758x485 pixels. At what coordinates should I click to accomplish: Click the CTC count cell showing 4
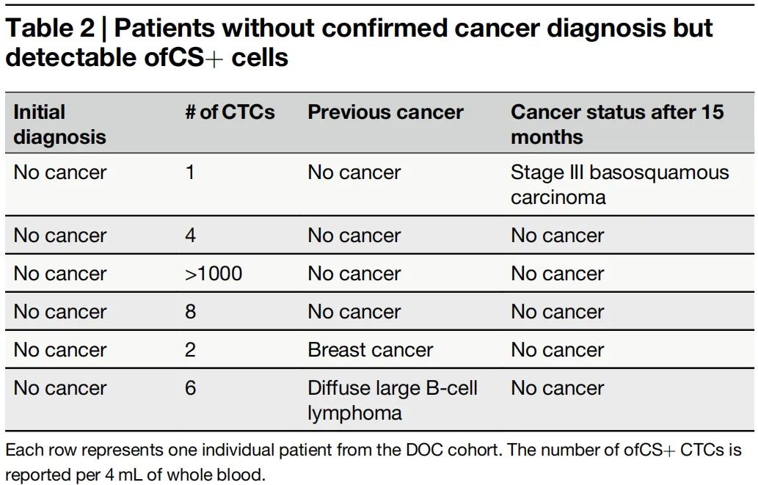click(191, 236)
